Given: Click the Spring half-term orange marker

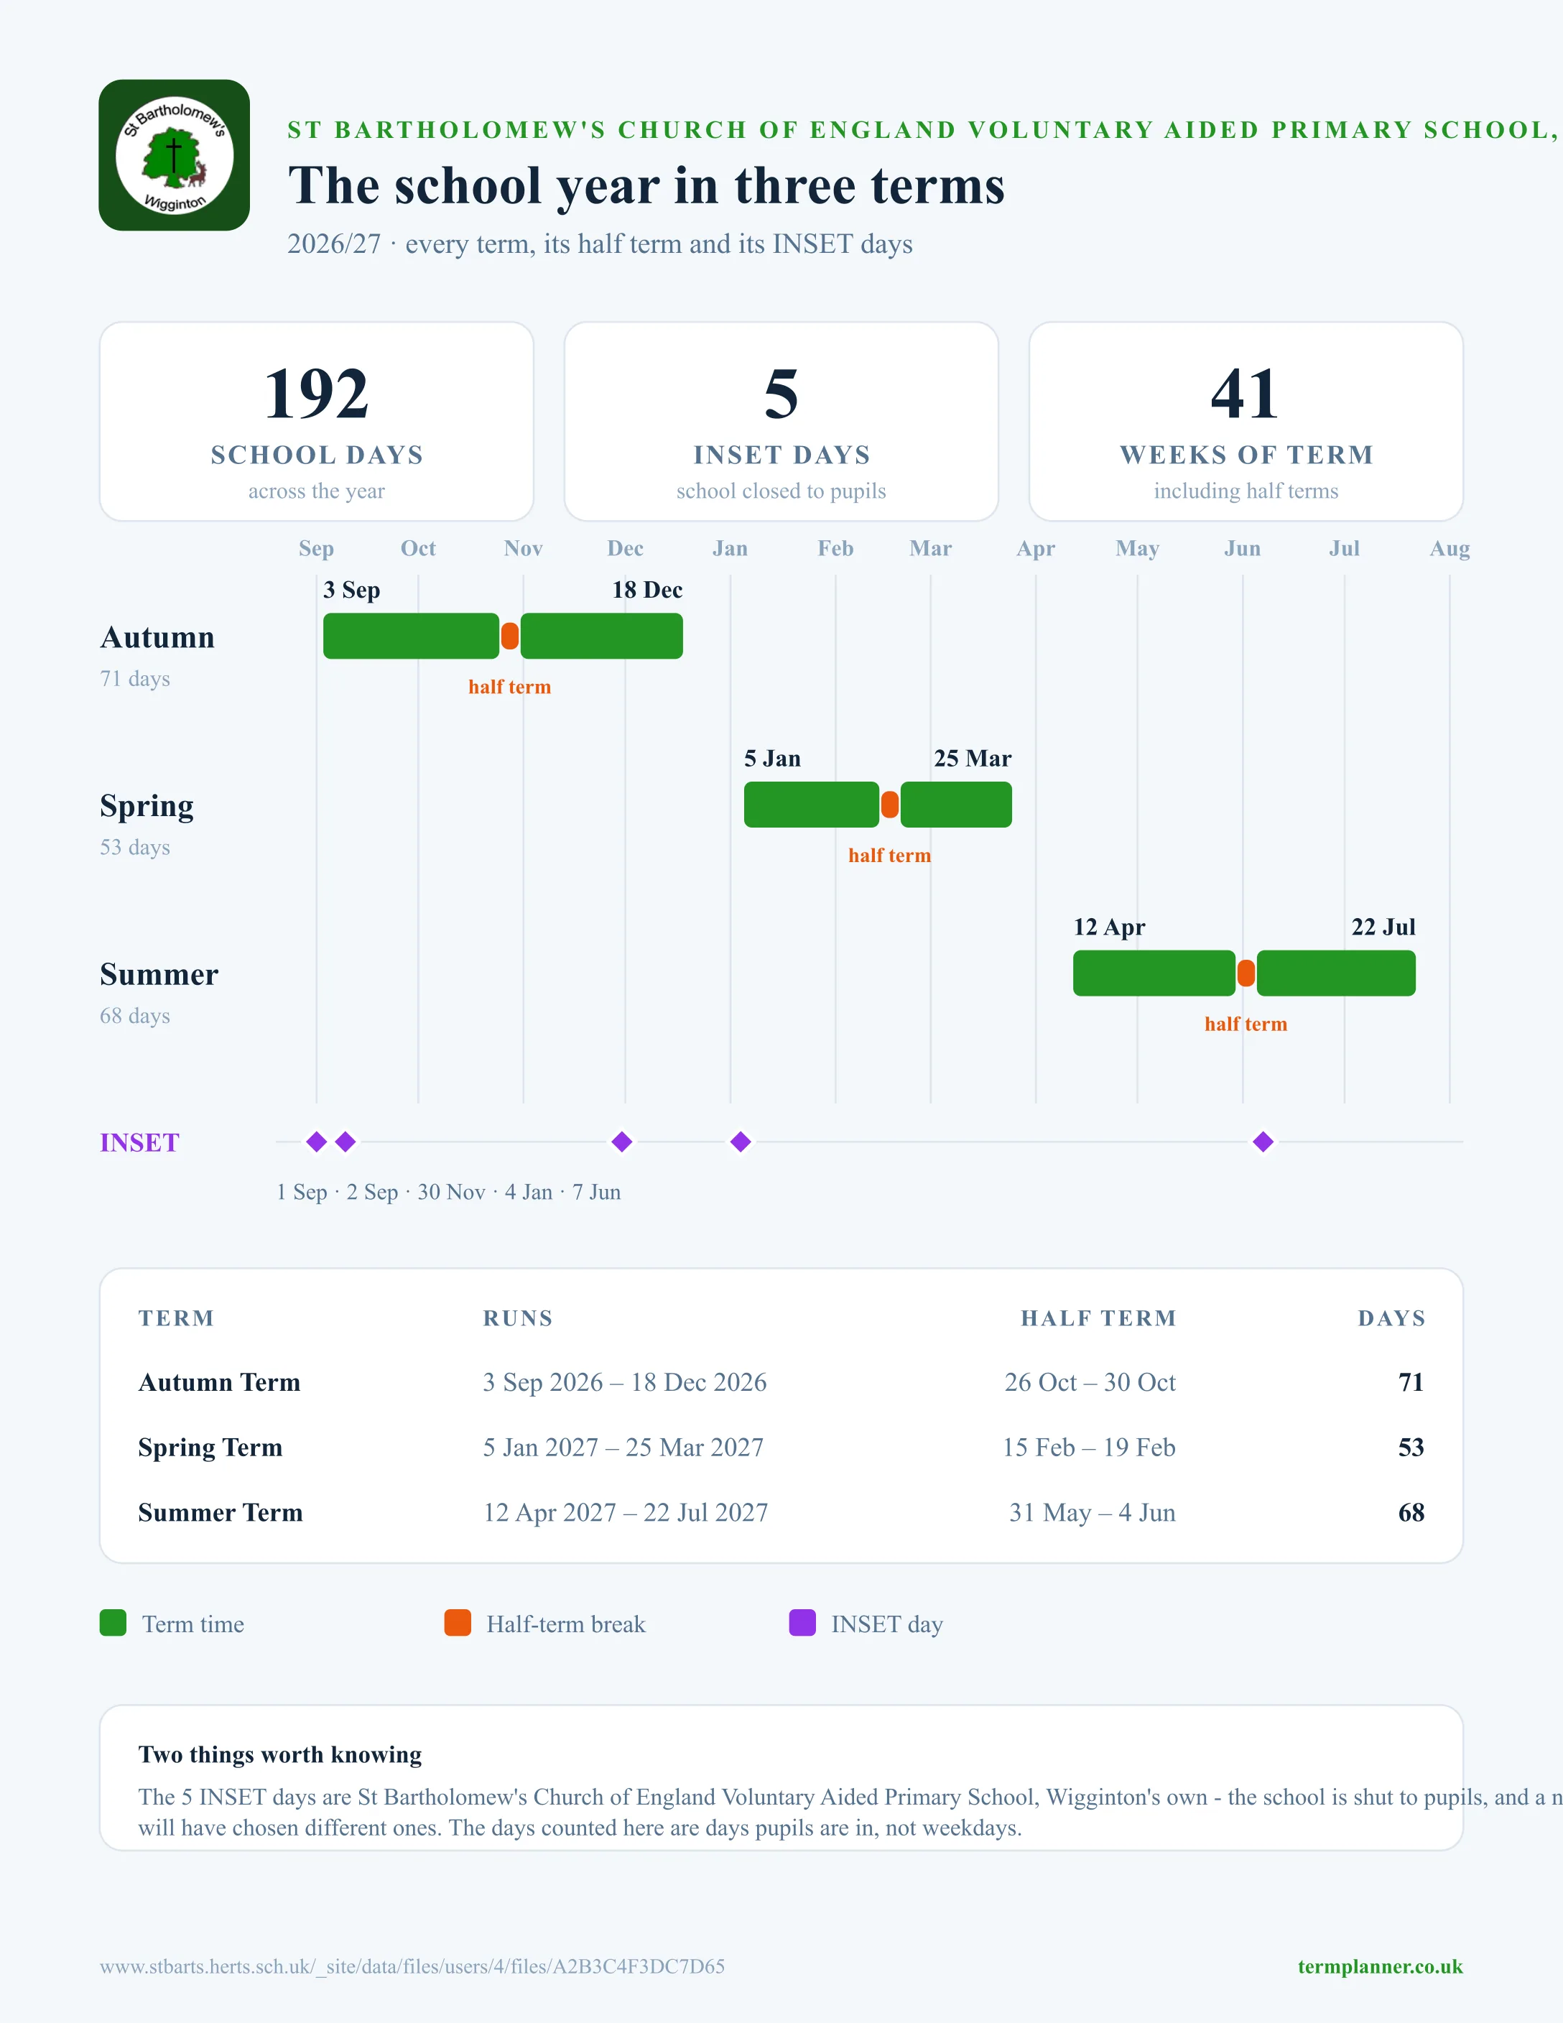Looking at the screenshot, I should point(890,805).
